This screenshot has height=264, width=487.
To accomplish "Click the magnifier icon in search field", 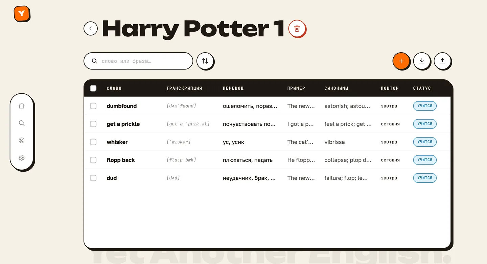I will pyautogui.click(x=95, y=61).
